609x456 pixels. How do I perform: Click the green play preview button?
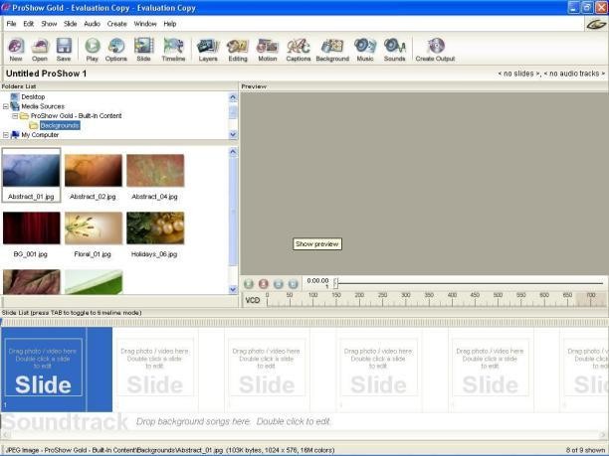[x=249, y=284]
